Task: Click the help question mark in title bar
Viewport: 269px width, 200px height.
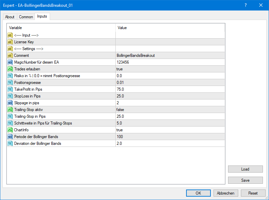Action: 245,5
